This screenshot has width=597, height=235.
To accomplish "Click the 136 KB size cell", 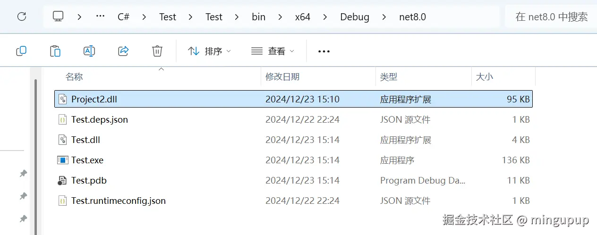I will [x=516, y=160].
